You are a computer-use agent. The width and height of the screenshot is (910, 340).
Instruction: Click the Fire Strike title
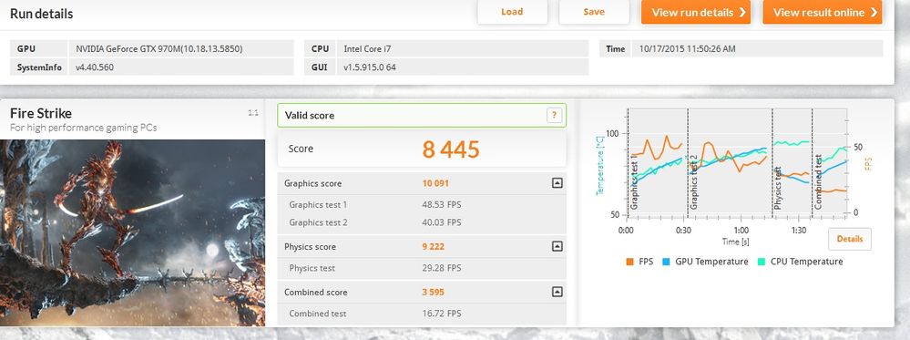(41, 113)
